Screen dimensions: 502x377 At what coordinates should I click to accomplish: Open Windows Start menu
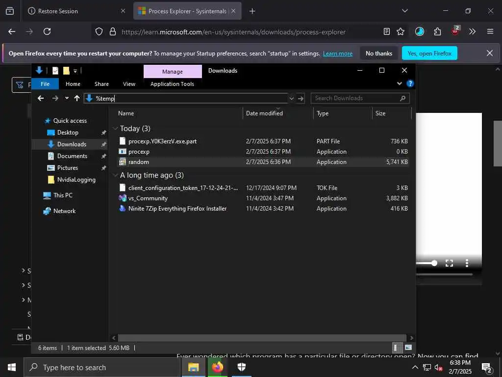(x=12, y=367)
